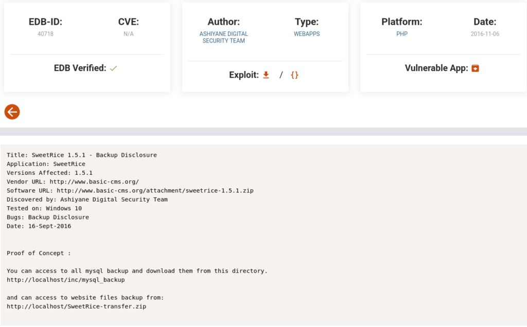Click the Software URL sweetrice-1.5.1.zip line

point(130,191)
